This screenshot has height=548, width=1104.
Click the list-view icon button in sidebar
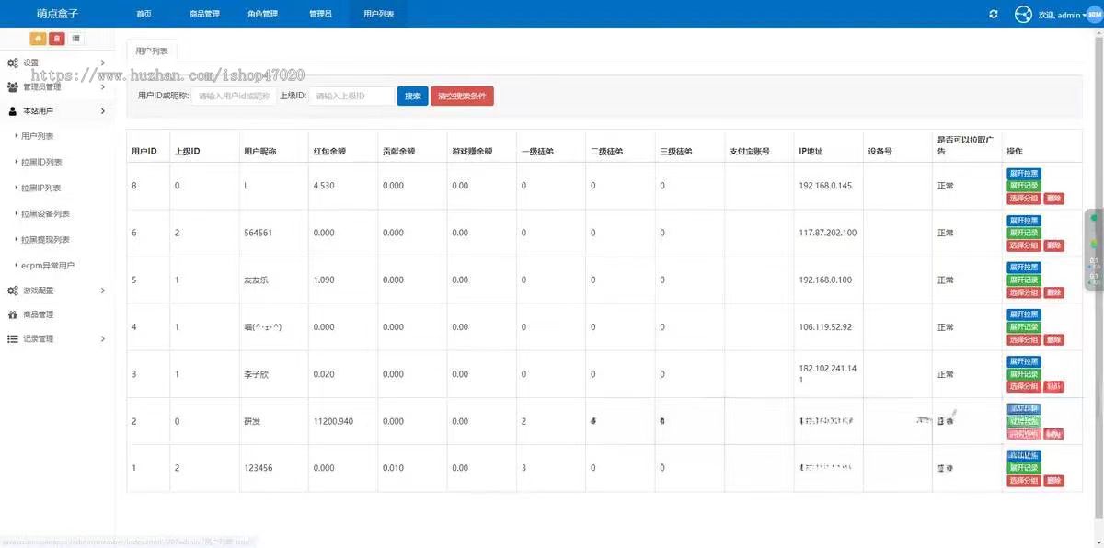(x=75, y=38)
